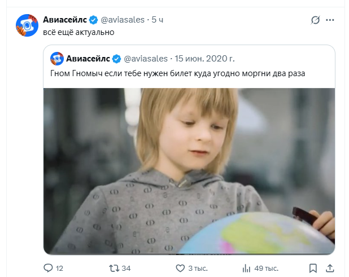Open the three-dot more options menu
The height and width of the screenshot is (277, 349).
pyautogui.click(x=330, y=20)
